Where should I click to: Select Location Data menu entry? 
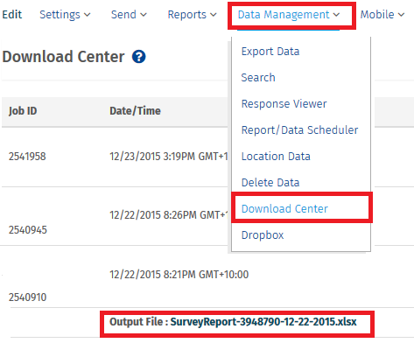[276, 157]
